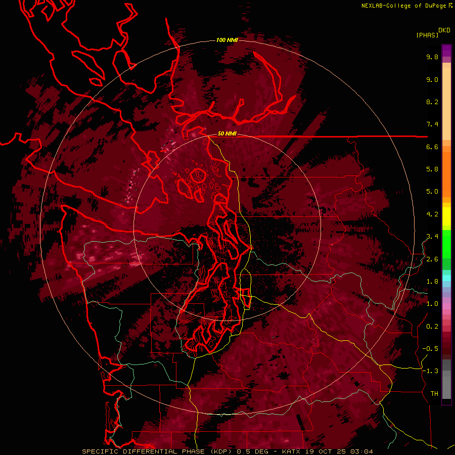Click the TH legend label
The height and width of the screenshot is (455, 455).
click(x=434, y=394)
